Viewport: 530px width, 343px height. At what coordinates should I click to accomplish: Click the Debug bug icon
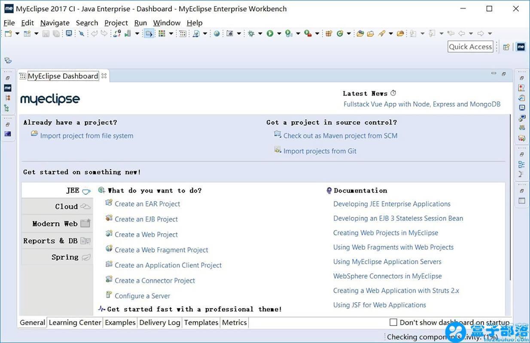[251, 33]
